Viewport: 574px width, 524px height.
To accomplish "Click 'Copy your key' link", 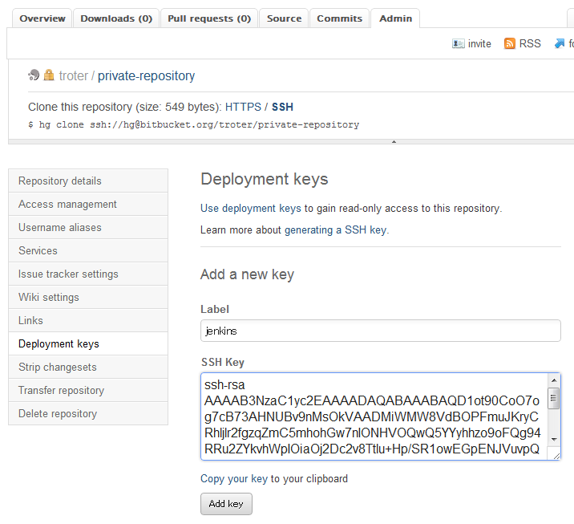I will pos(234,478).
